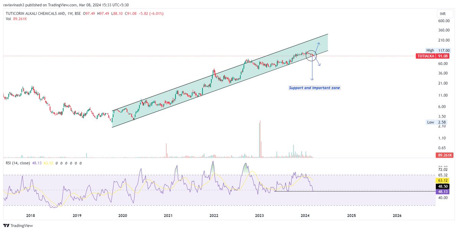458x231 pixels.
Task: Click the 2022 label on time axis
Action: coord(214,215)
